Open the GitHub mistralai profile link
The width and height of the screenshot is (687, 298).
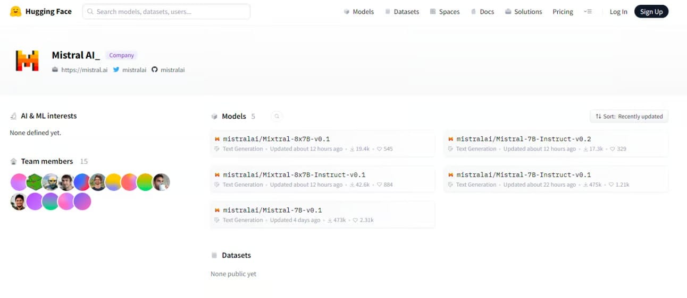(x=168, y=69)
